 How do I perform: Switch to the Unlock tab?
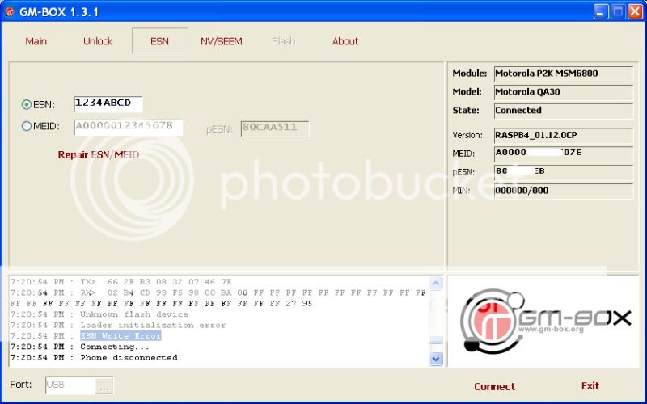98,41
